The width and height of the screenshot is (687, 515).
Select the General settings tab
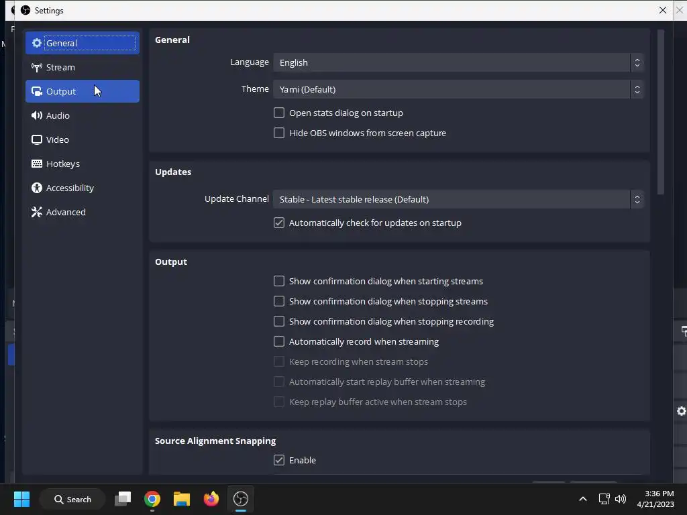83,43
